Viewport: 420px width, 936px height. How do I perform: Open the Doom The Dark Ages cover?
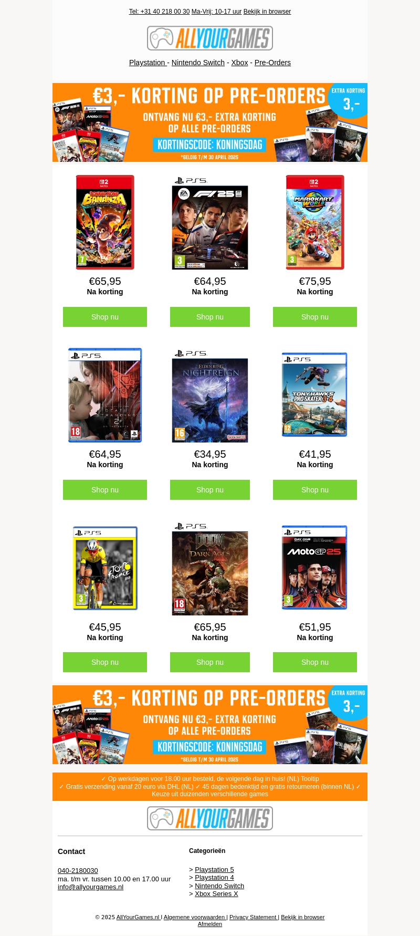[210, 568]
